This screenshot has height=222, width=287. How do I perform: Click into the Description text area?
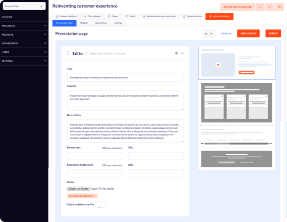[x=125, y=131]
